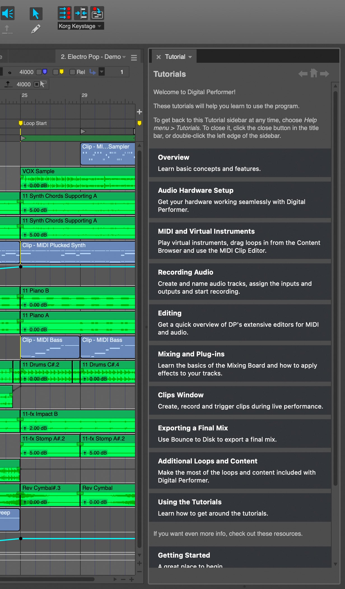Screen dimensions: 345x589
Task: Open the Editing tutorial
Action: pos(240,323)
